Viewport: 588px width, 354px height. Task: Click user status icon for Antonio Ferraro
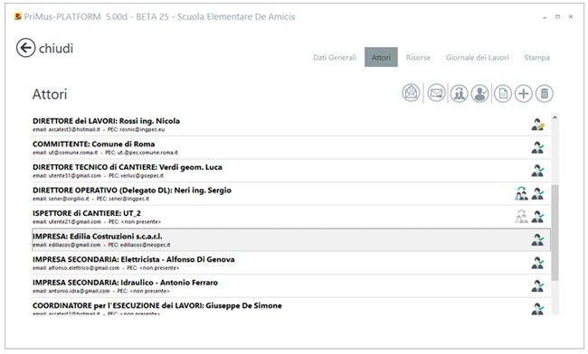[537, 286]
